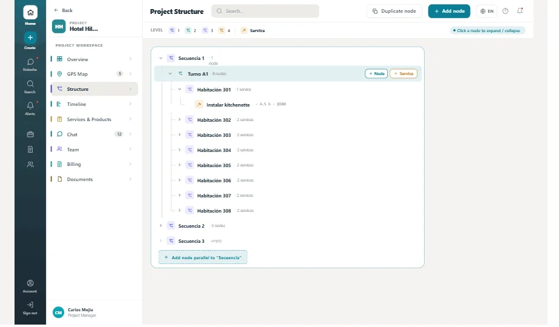This screenshot has width=559, height=327.
Task: Open the Chat section
Action: [x=94, y=134]
